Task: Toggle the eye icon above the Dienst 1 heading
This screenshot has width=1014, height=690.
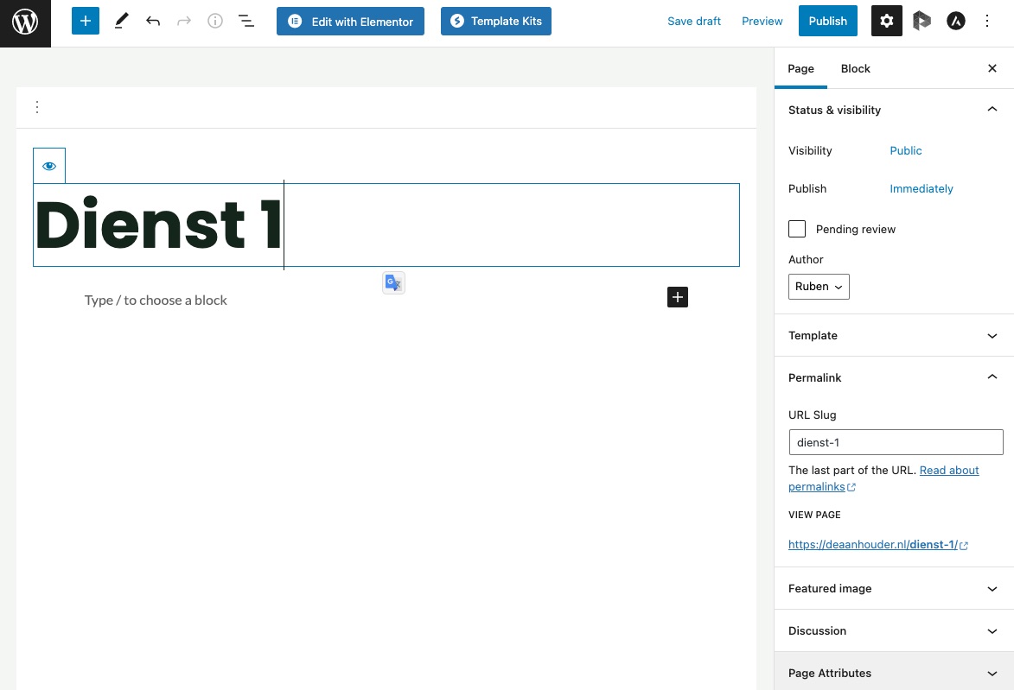Action: [49, 165]
